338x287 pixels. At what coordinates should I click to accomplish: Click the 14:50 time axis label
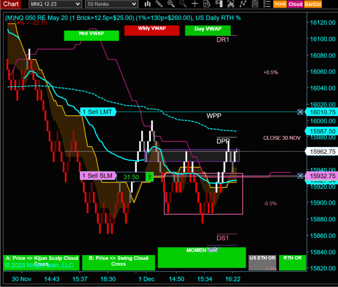(176, 279)
